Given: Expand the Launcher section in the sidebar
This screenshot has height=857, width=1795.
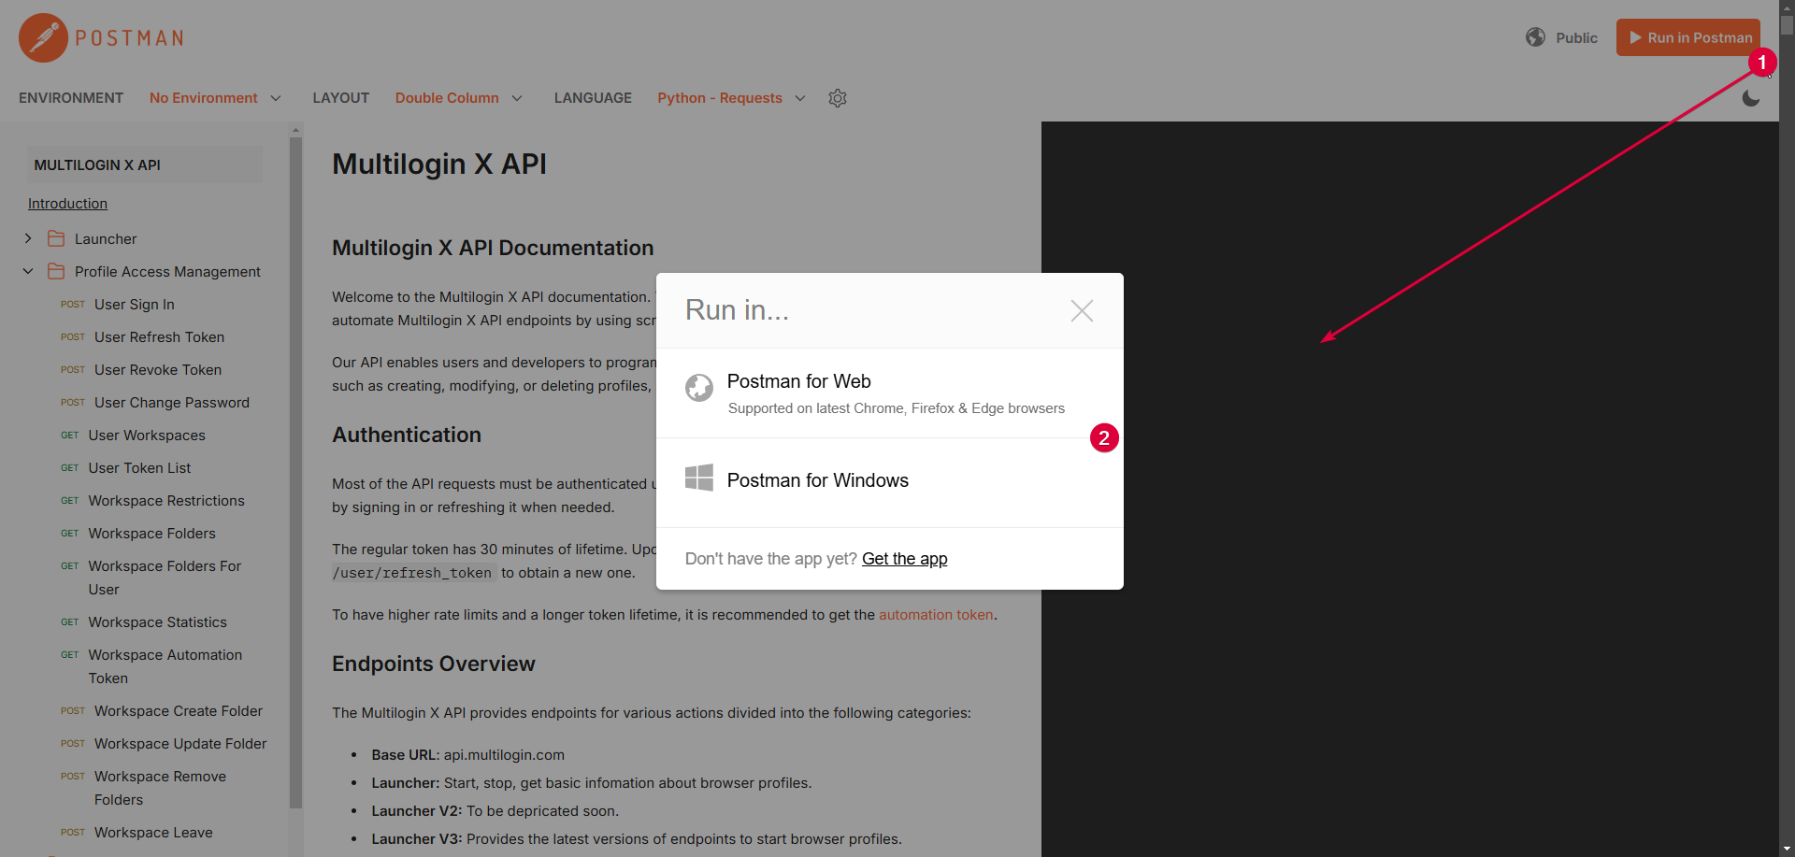Looking at the screenshot, I should 27,238.
